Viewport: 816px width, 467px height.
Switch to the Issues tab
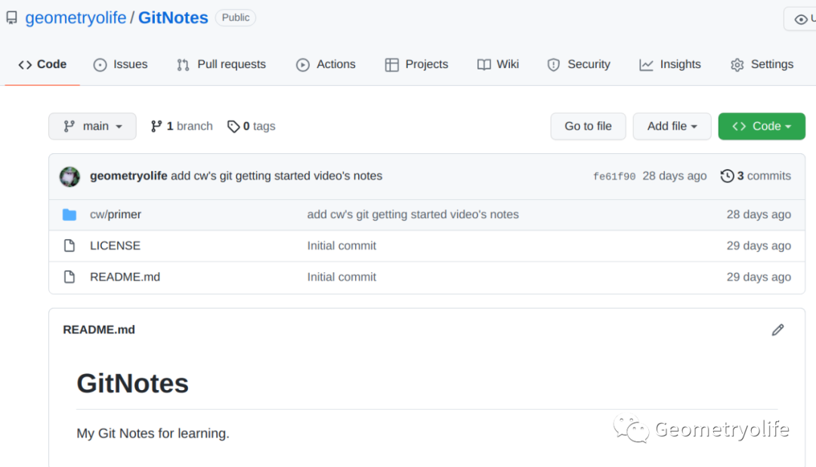(x=121, y=65)
